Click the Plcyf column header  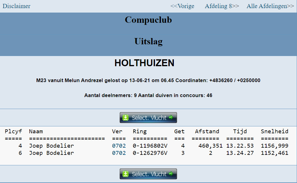coord(13,131)
